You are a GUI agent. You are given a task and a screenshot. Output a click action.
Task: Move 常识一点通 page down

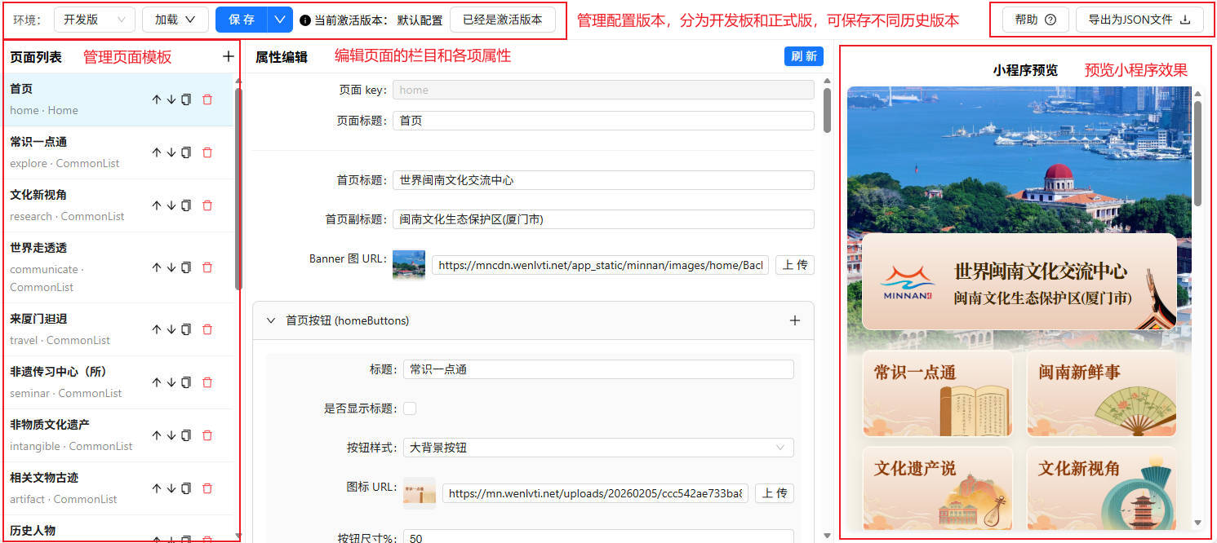[x=171, y=152]
